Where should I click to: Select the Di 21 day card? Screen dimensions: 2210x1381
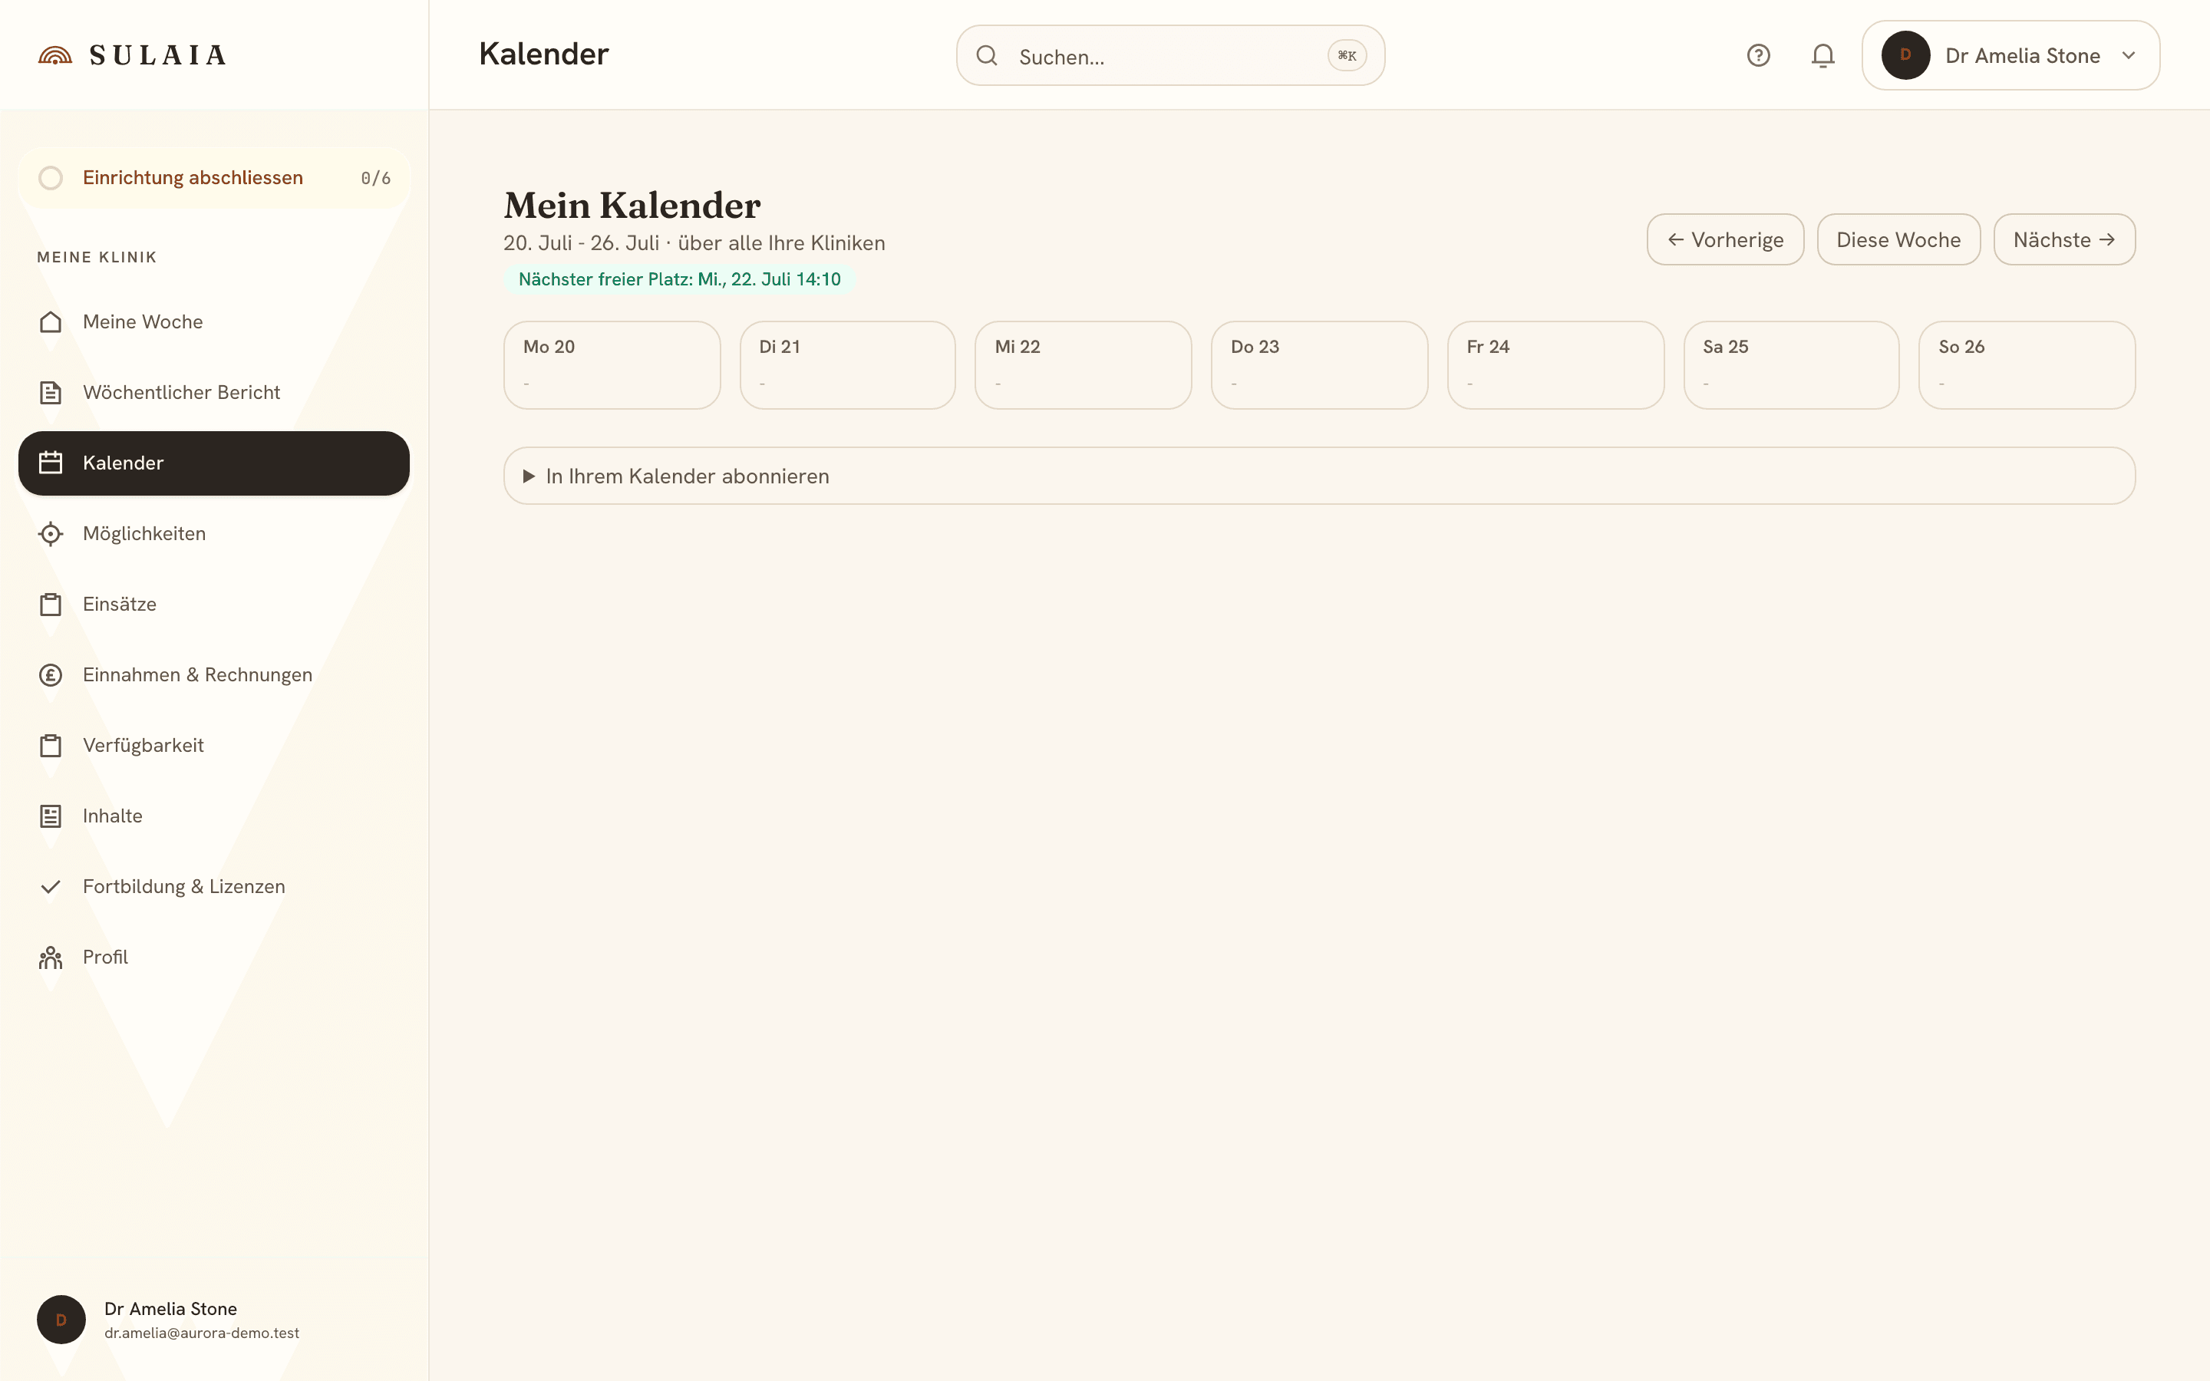point(847,365)
